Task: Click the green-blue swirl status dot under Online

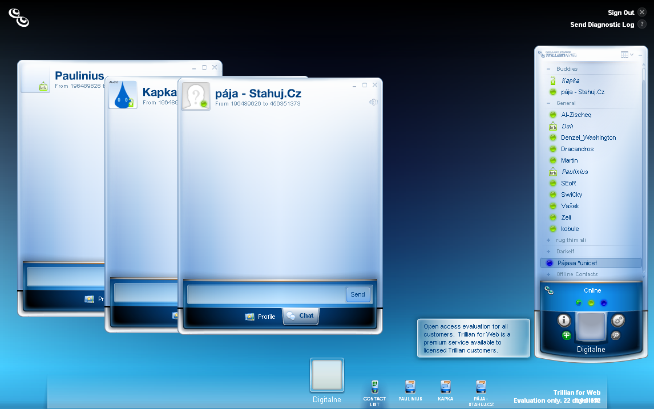Action: [x=579, y=303]
